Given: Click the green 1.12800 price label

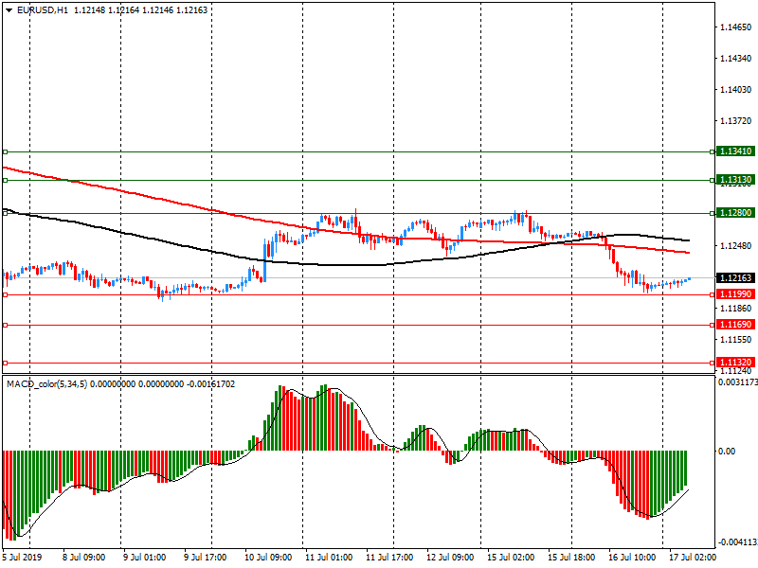Looking at the screenshot, I should pyautogui.click(x=736, y=213).
